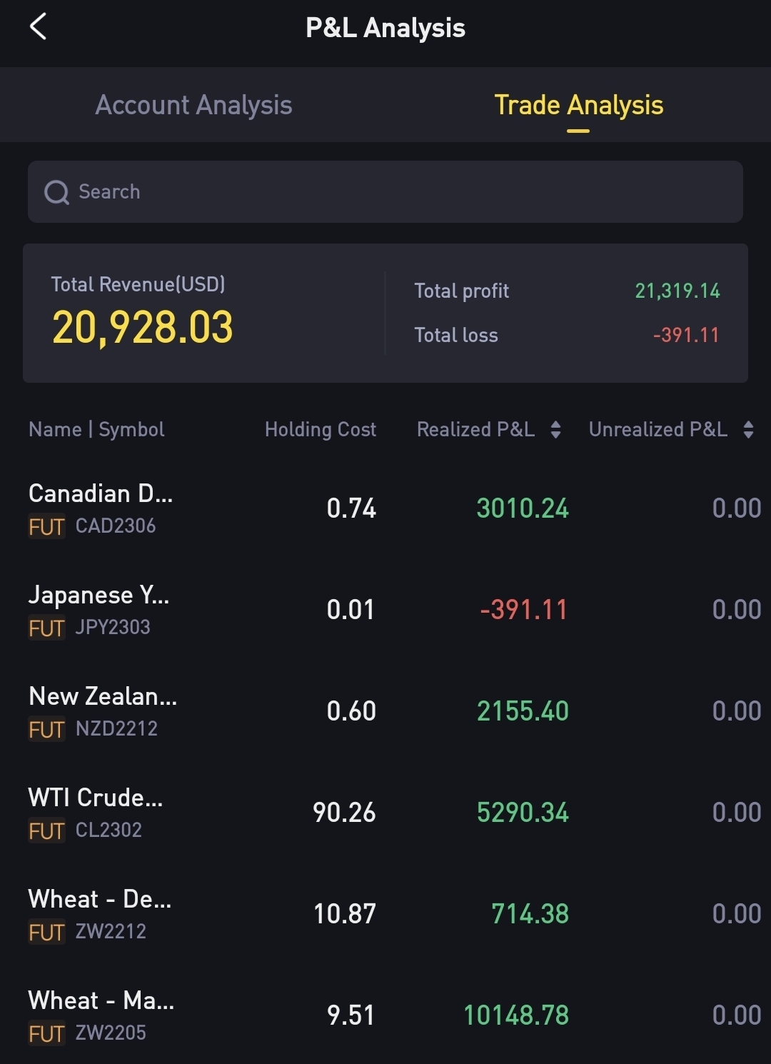Viewport: 771px width, 1064px height.
Task: Tap the back arrow icon
Action: point(39,27)
